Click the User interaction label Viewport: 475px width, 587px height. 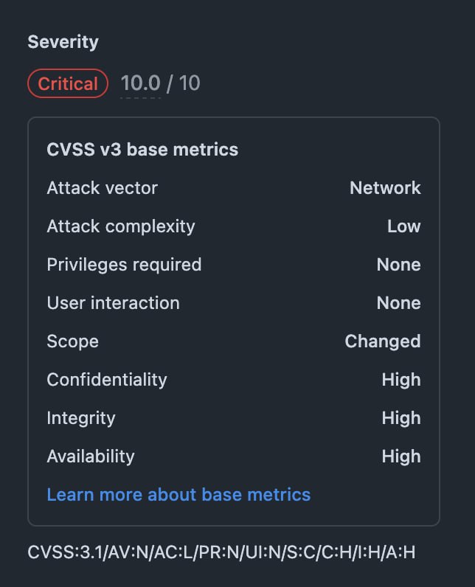113,303
